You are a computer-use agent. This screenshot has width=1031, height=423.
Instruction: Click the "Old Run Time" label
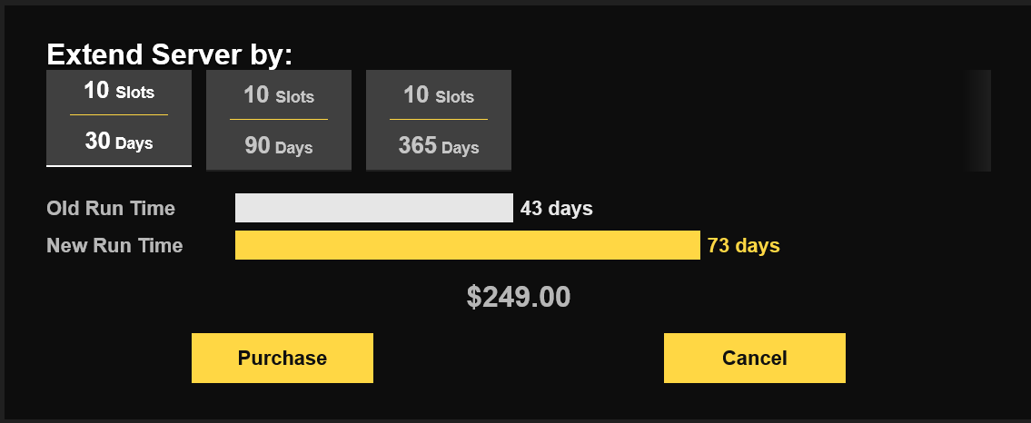coord(111,209)
